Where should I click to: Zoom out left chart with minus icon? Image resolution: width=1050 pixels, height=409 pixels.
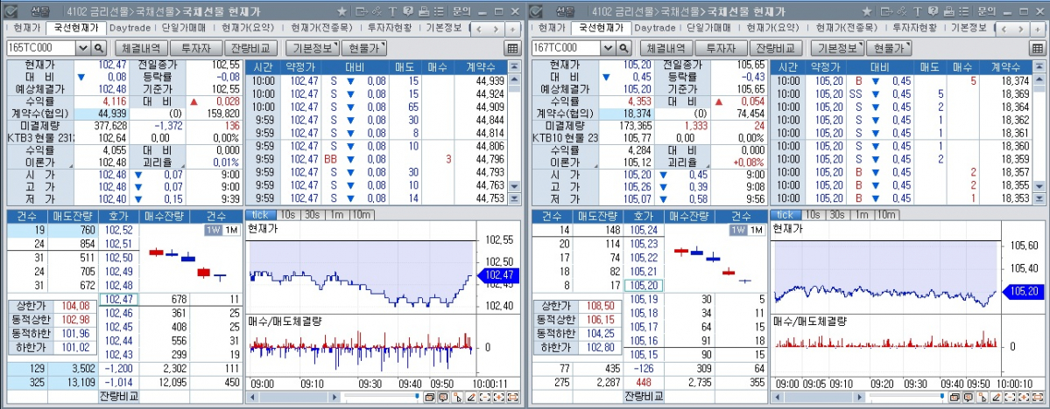pos(485,397)
